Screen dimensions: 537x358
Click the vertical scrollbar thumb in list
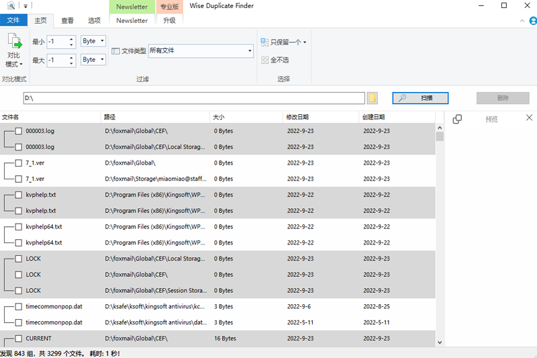tap(440, 137)
